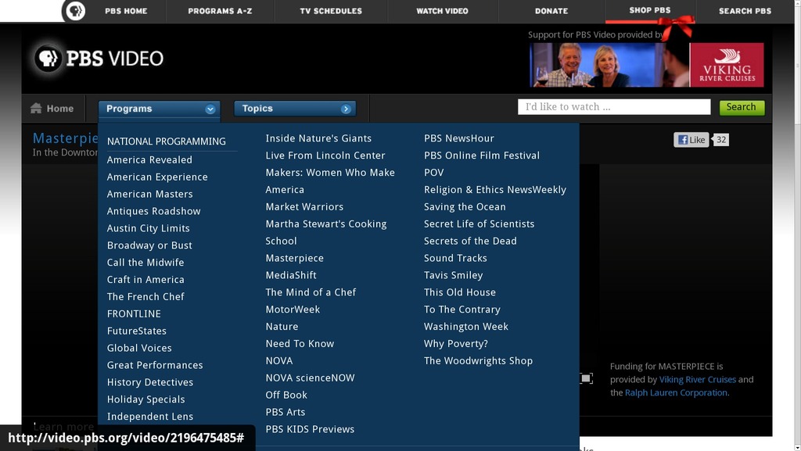Screen dimensions: 801x451
Task: Select American Experience program
Action: coord(157,177)
